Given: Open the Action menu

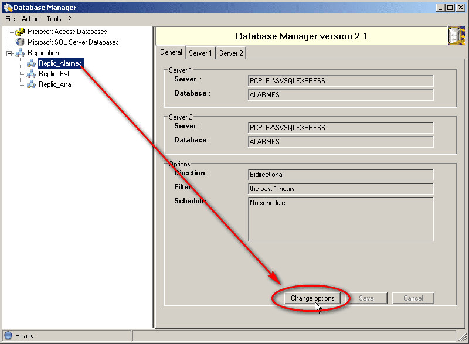Looking at the screenshot, I should point(30,18).
